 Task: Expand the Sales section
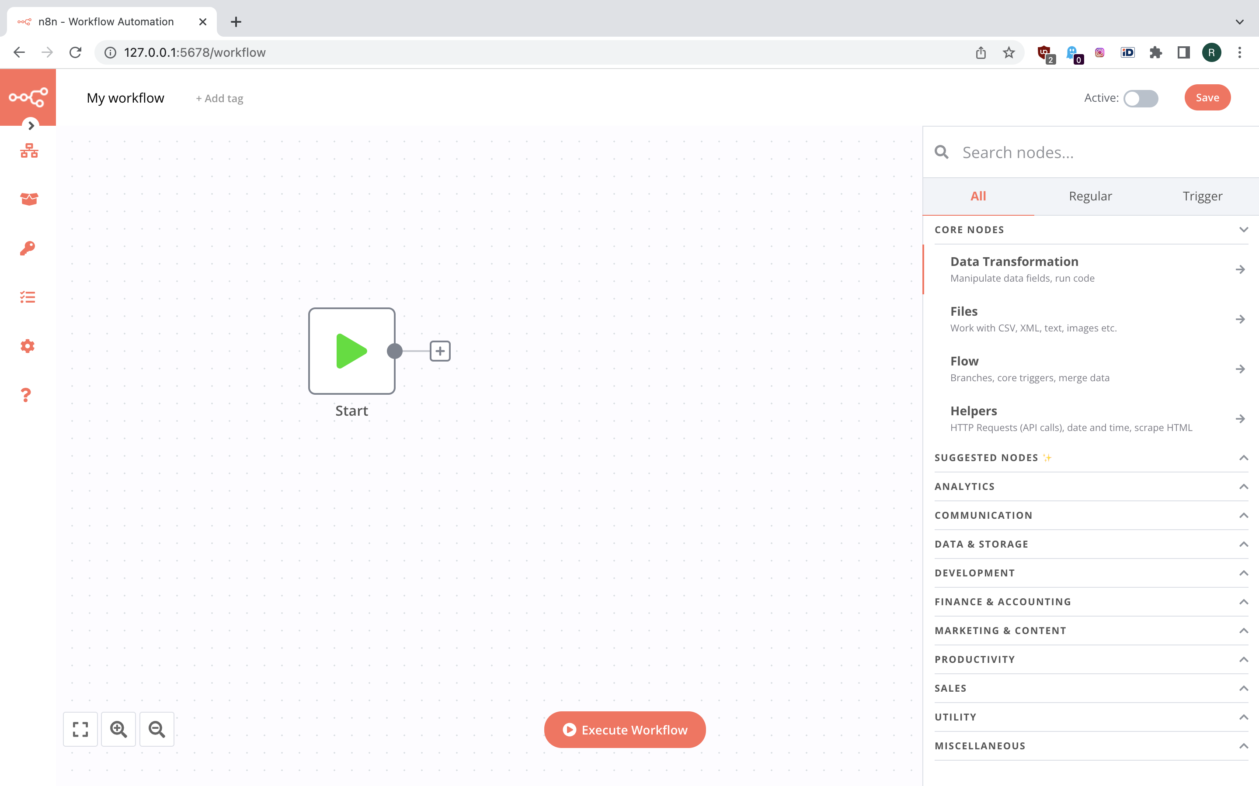1091,688
